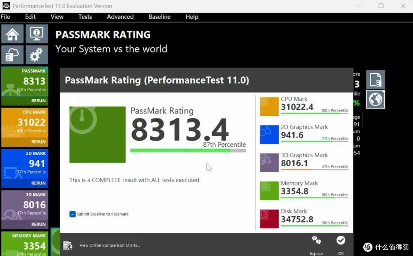Open the System Information monitor icon
This screenshot has width=413, height=256.
click(x=37, y=34)
